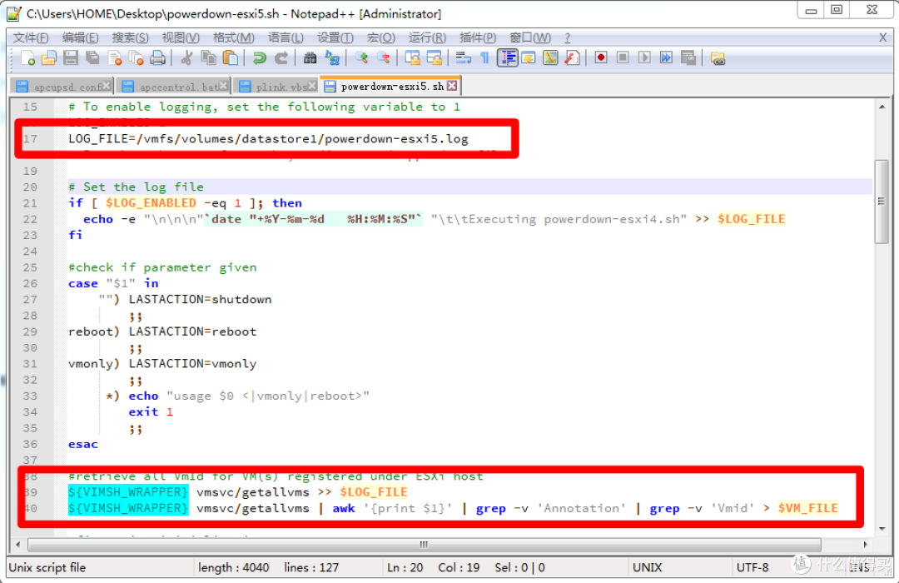Click the Open file folder icon
Image resolution: width=899 pixels, height=583 pixels.
point(49,57)
